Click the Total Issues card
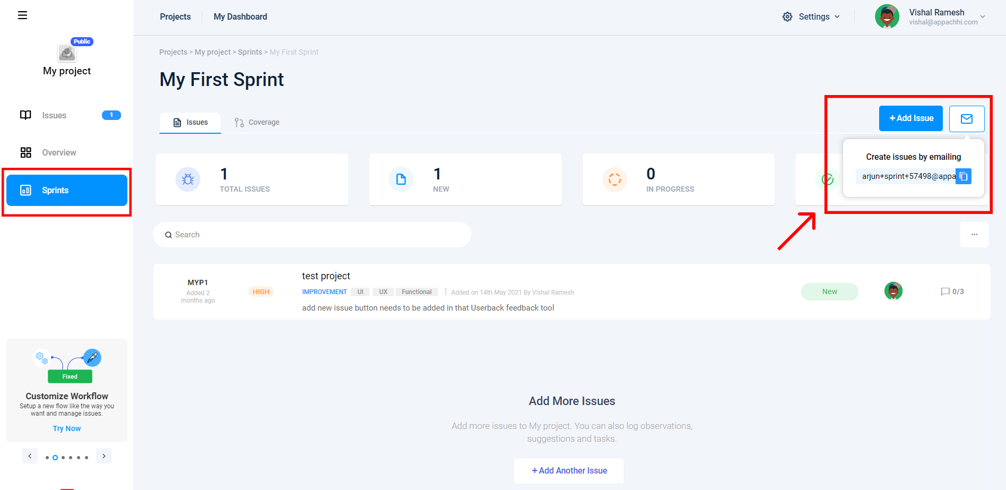This screenshot has height=490, width=1006. [252, 179]
